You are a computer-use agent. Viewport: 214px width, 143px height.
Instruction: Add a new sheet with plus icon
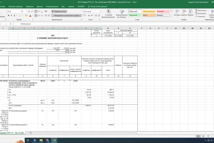point(31,133)
